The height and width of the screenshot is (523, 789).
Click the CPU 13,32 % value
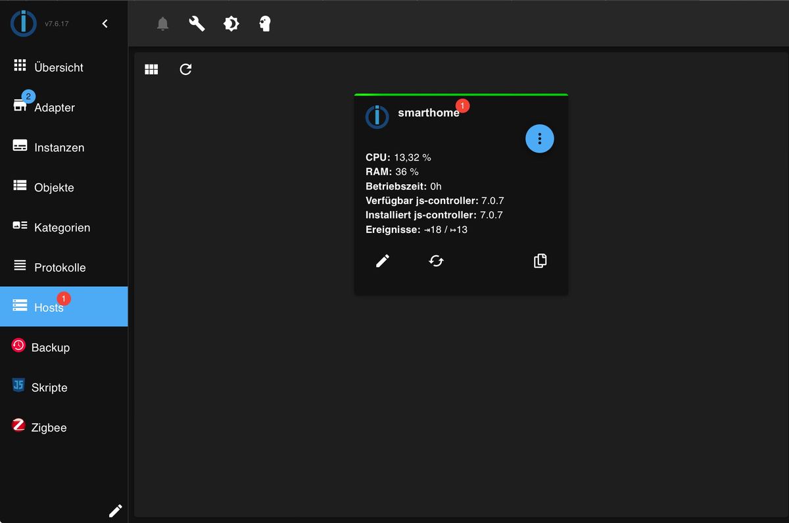point(412,157)
